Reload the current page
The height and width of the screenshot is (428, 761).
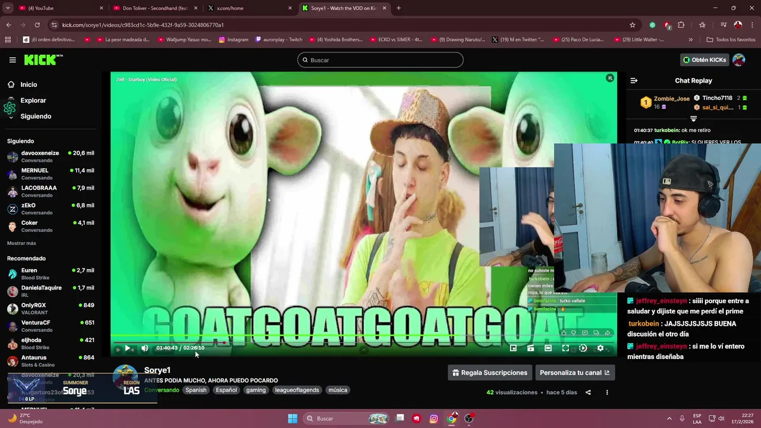click(x=37, y=25)
